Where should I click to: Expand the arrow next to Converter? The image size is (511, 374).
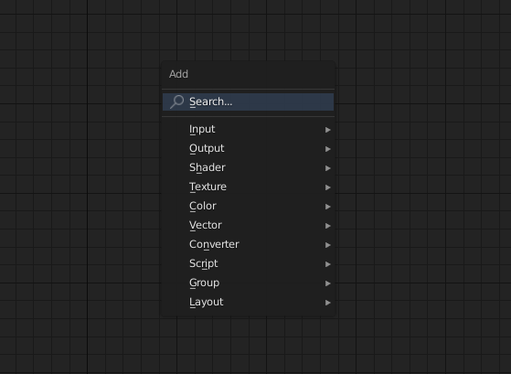pos(328,245)
